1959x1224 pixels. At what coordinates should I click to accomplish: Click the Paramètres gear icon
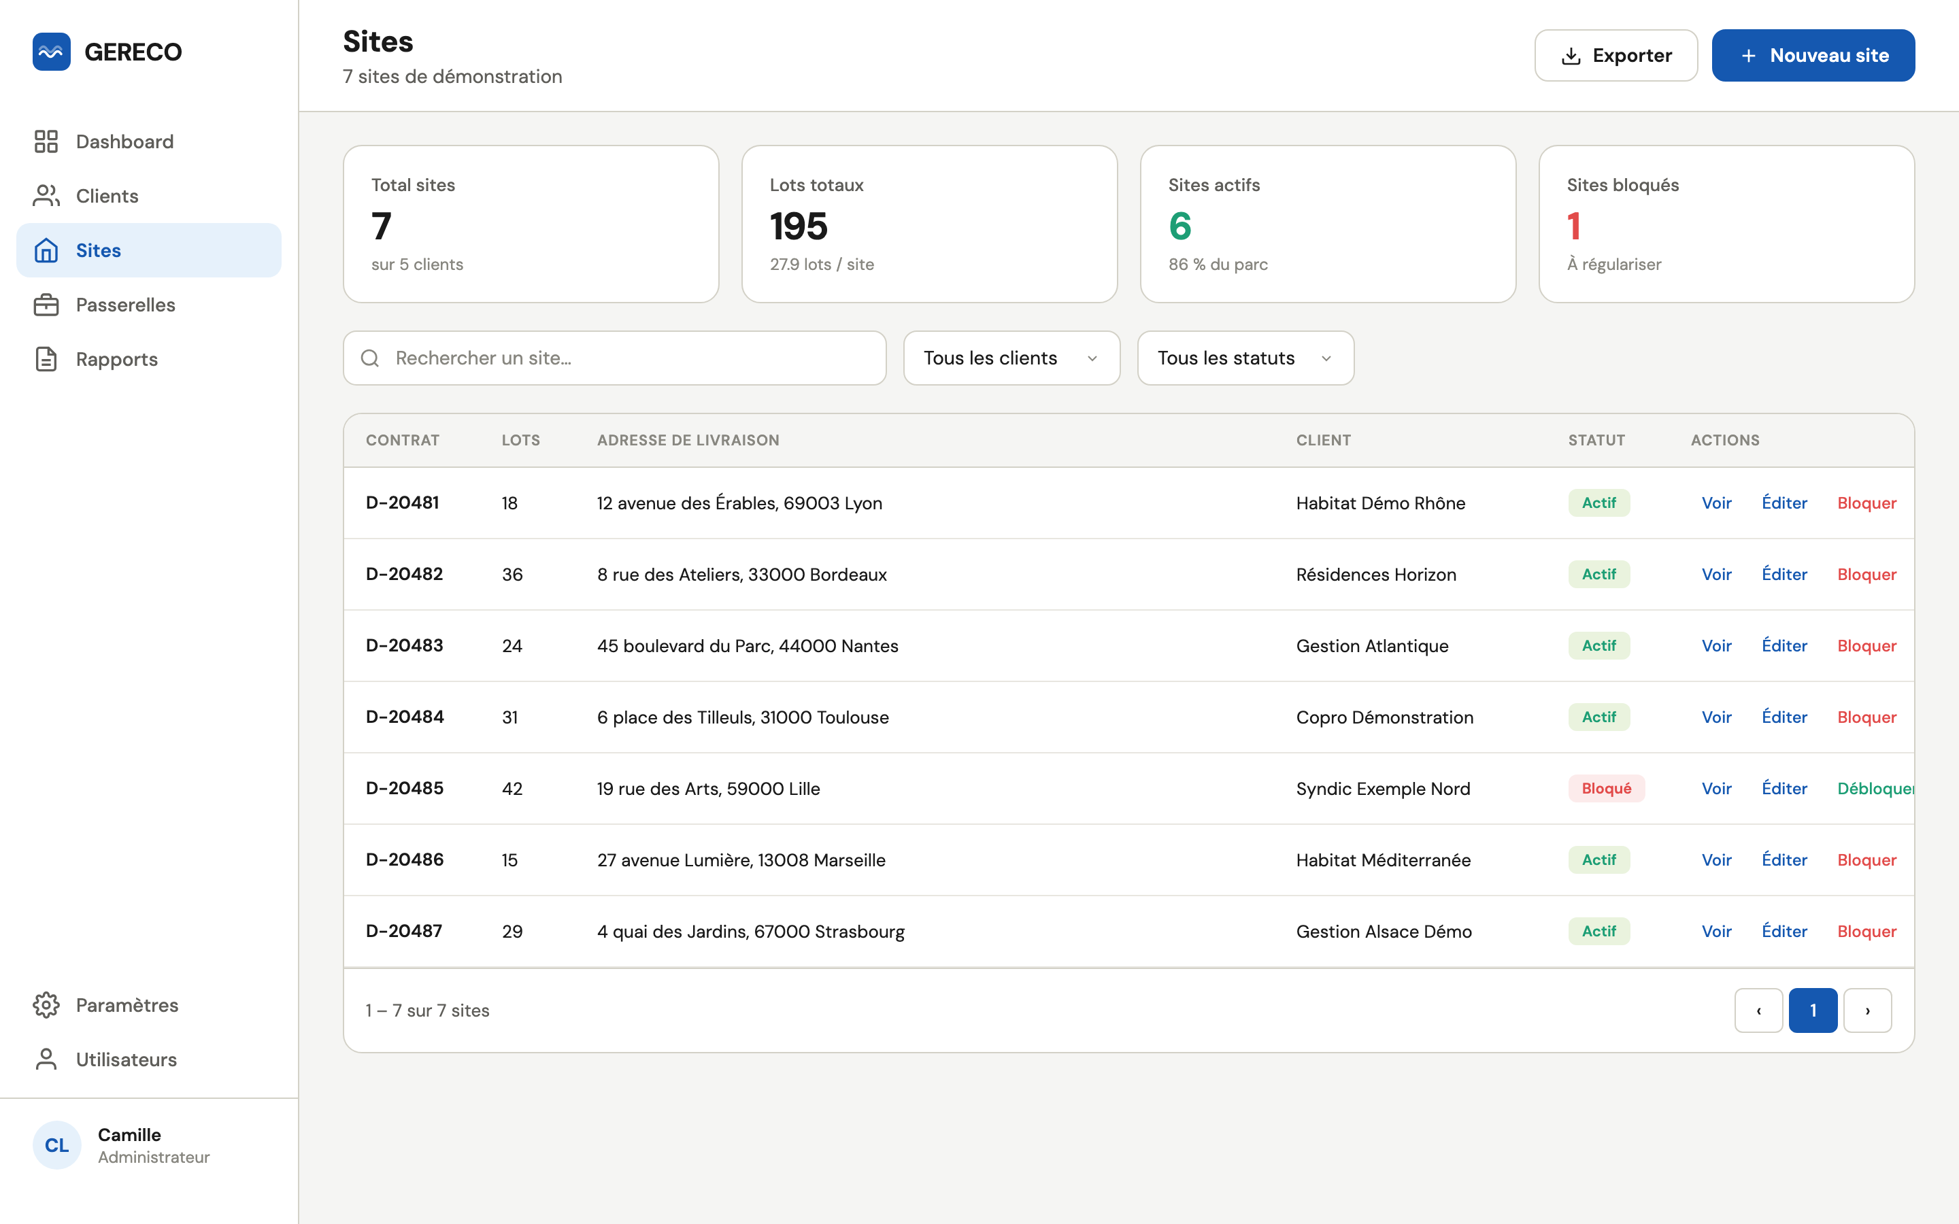[x=46, y=1004]
